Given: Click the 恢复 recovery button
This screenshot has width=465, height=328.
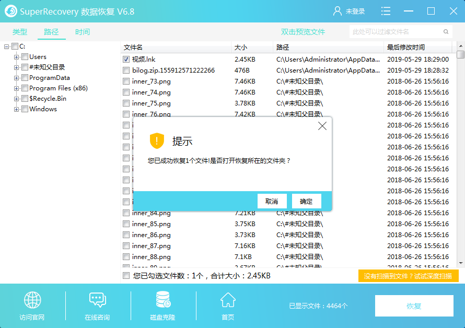Looking at the screenshot, I should [414, 306].
